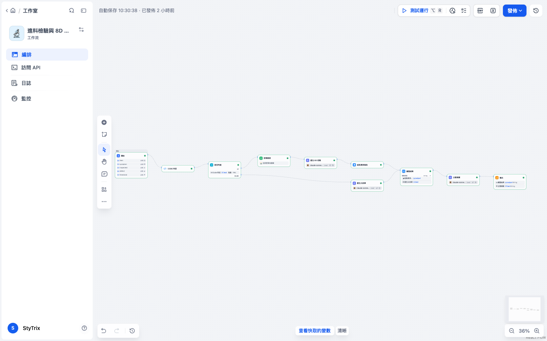The width and height of the screenshot is (547, 341).
Task: Switch to hand pan mode
Action: 104,162
